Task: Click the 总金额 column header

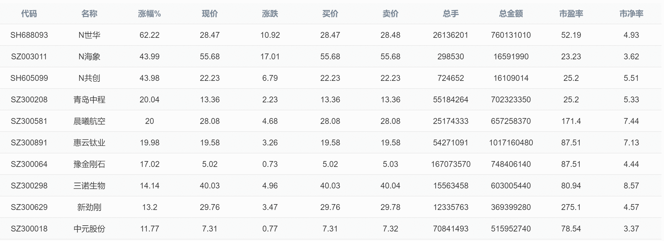Action: click(x=511, y=14)
